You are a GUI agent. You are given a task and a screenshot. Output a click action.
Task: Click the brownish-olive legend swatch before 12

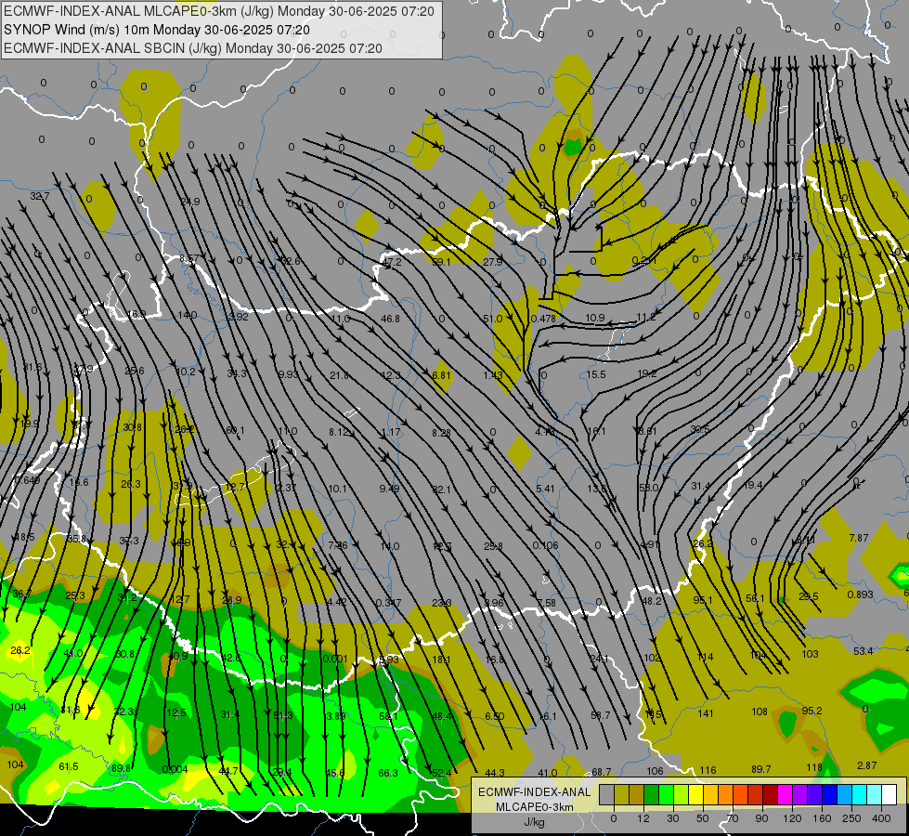click(637, 794)
